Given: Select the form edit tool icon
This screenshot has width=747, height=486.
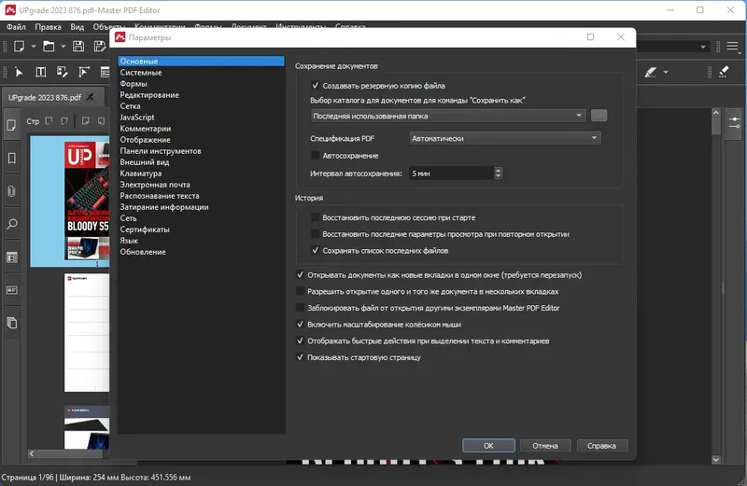Looking at the screenshot, I should pos(105,72).
